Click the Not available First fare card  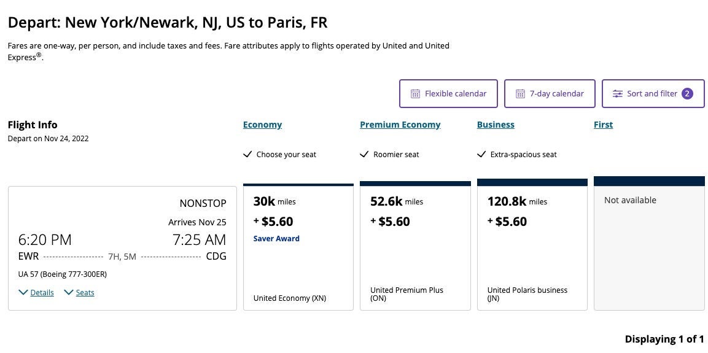[649, 246]
